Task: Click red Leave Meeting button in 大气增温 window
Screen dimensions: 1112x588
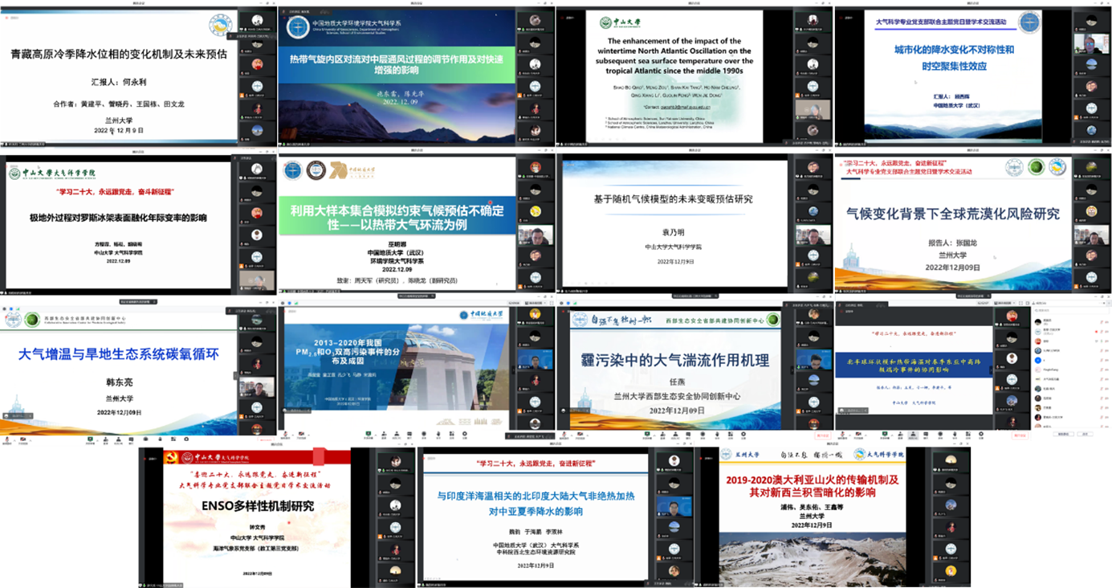Action: 266,439
